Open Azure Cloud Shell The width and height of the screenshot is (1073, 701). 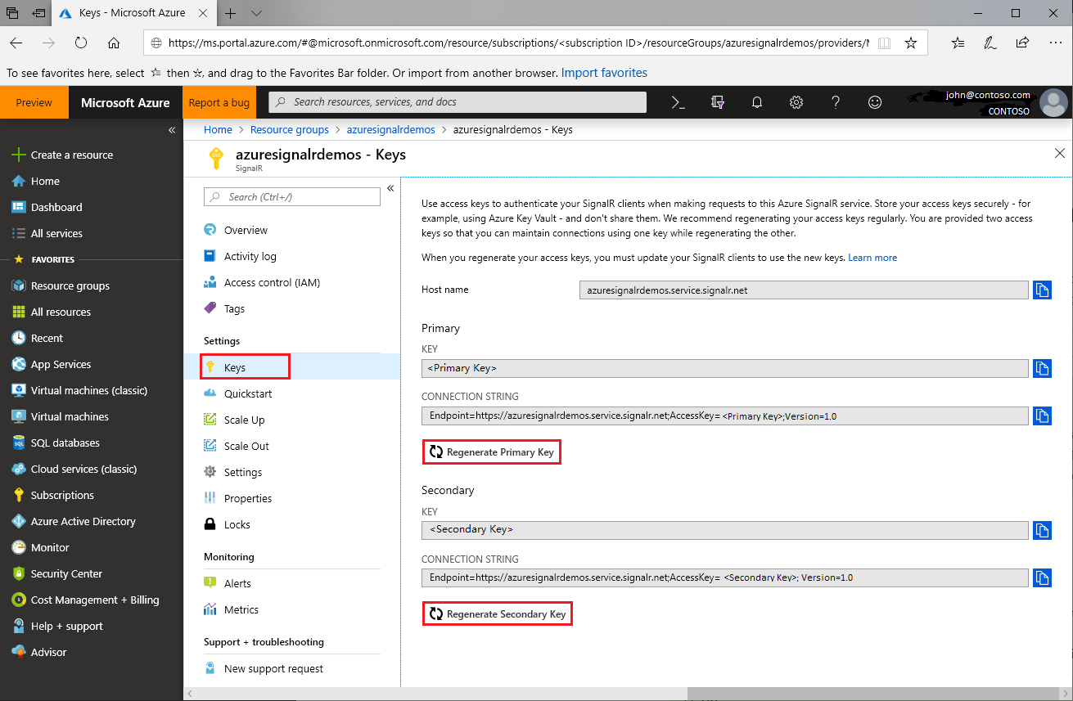pyautogui.click(x=678, y=102)
